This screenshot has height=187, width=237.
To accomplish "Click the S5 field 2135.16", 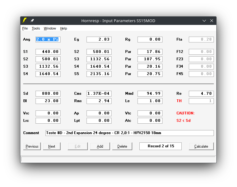I will click(x=99, y=74).
